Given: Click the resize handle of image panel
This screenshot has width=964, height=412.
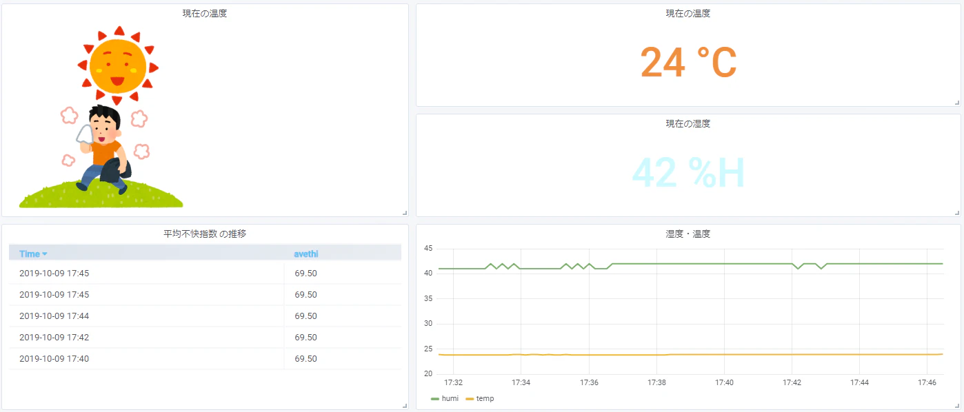Looking at the screenshot, I should (405, 213).
